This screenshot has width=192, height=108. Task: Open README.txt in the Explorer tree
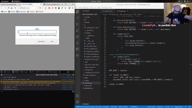pyautogui.click(x=88, y=88)
